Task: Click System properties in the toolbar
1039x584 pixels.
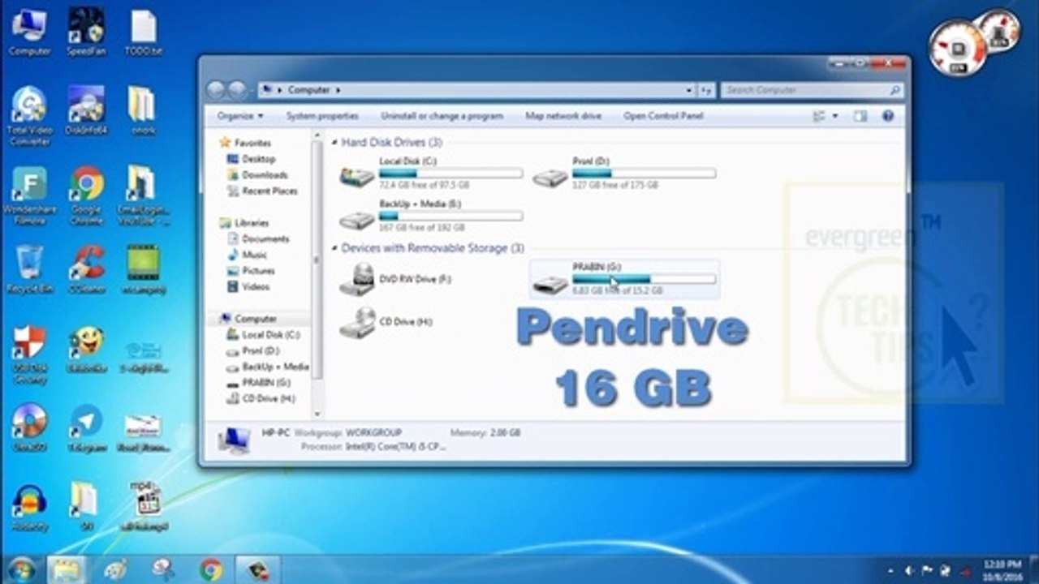Action: pos(322,116)
